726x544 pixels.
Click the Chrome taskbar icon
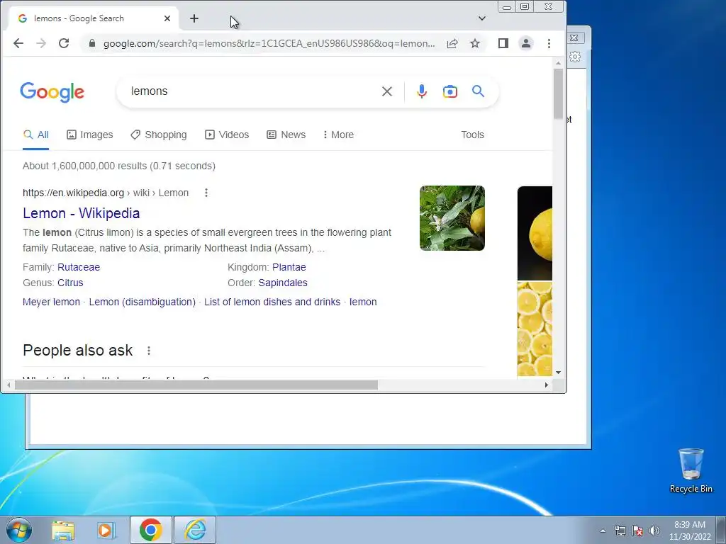click(x=150, y=530)
